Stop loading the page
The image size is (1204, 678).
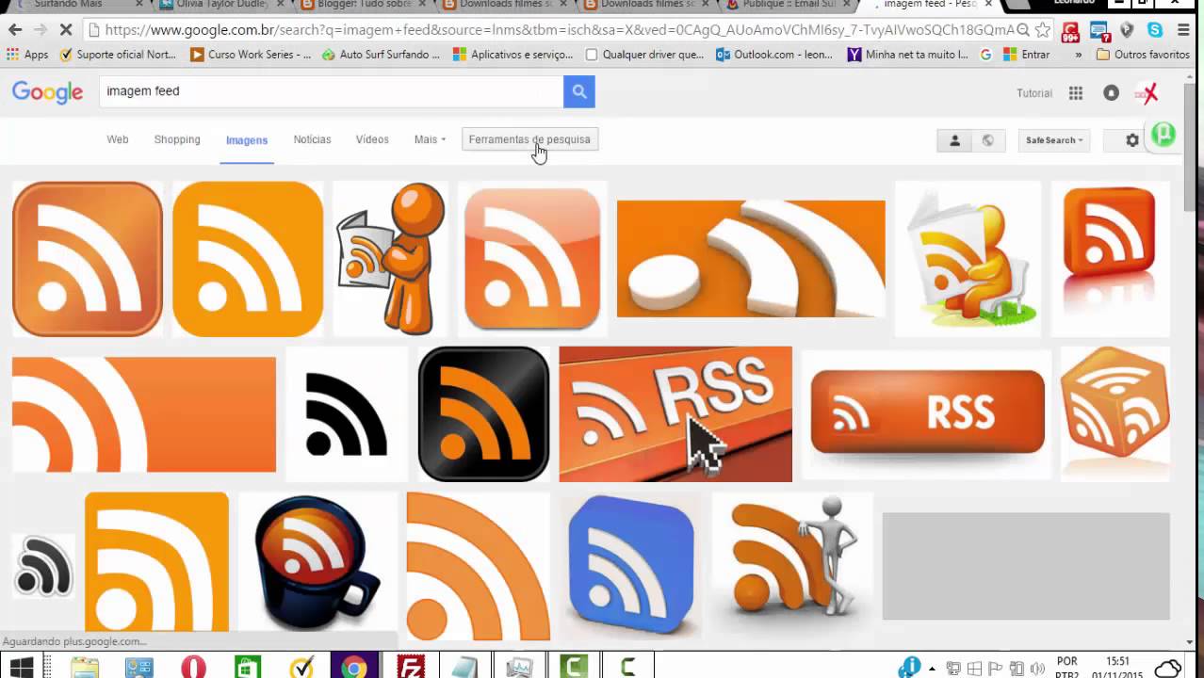coord(65,30)
